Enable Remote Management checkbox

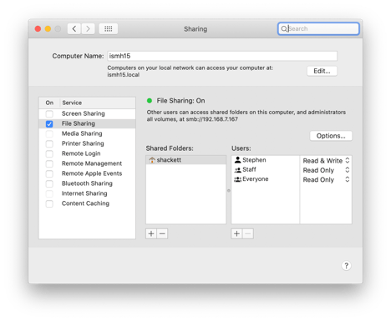[49, 163]
